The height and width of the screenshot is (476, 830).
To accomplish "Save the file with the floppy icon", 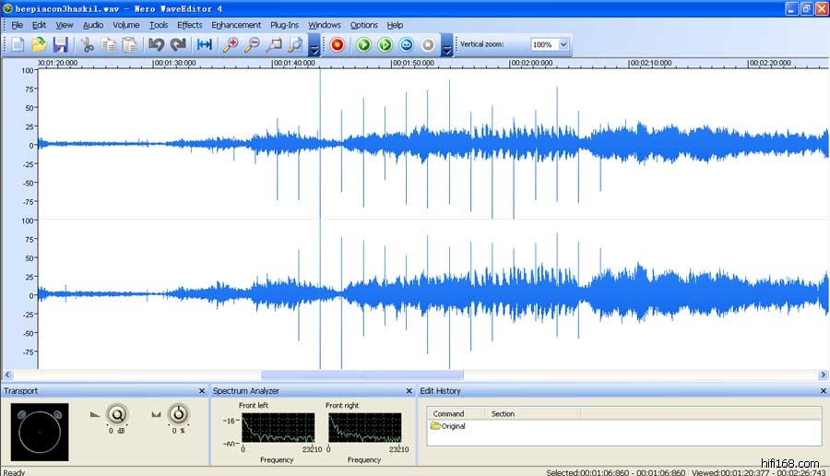I will pyautogui.click(x=60, y=44).
